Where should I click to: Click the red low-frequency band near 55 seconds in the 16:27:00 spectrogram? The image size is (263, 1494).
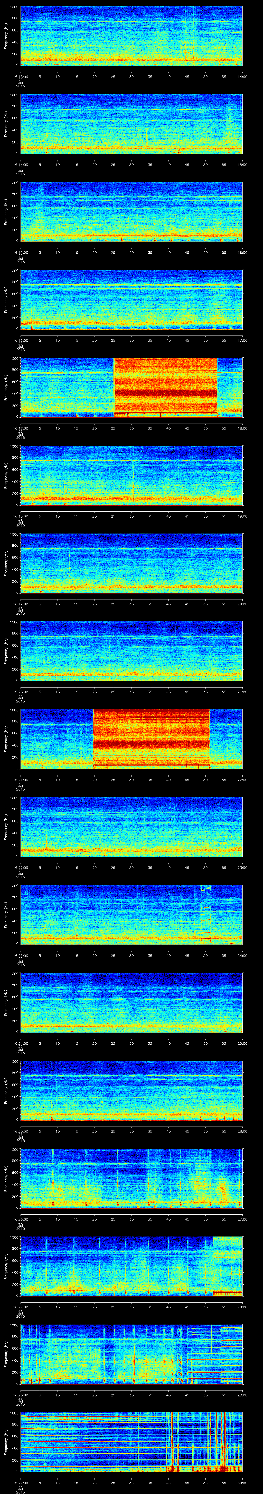click(x=228, y=1292)
